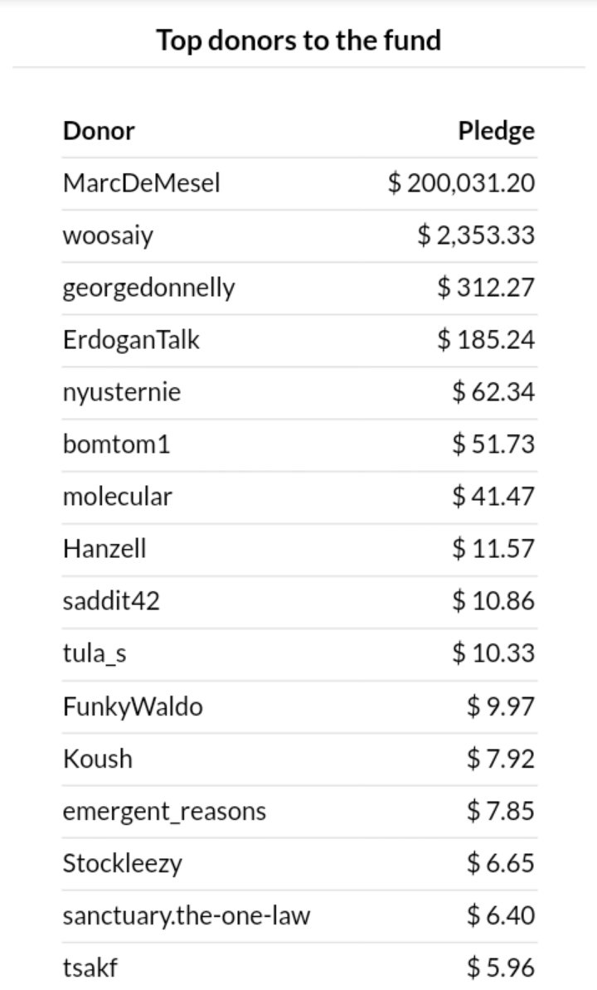Open the sanctuary.the-one-law donor entry

tap(187, 916)
